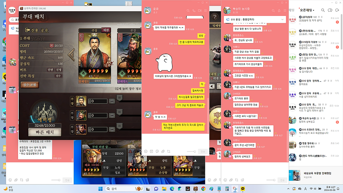Open Chrome from the taskbar

click(x=203, y=189)
